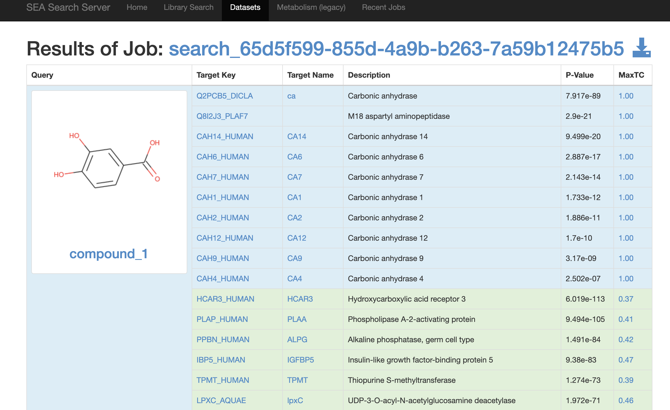Open the TPMT_HUMAN target key
The width and height of the screenshot is (670, 410).
point(223,380)
